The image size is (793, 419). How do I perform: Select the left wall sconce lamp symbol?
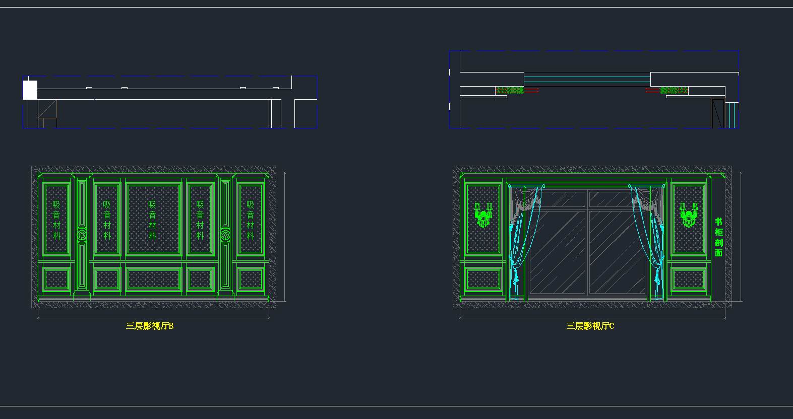click(x=483, y=216)
